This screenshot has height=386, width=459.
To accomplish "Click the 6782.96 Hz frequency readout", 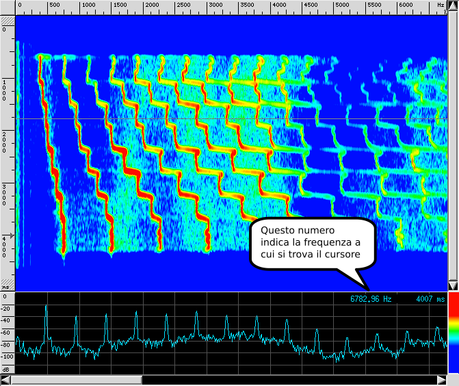I will pos(371,299).
